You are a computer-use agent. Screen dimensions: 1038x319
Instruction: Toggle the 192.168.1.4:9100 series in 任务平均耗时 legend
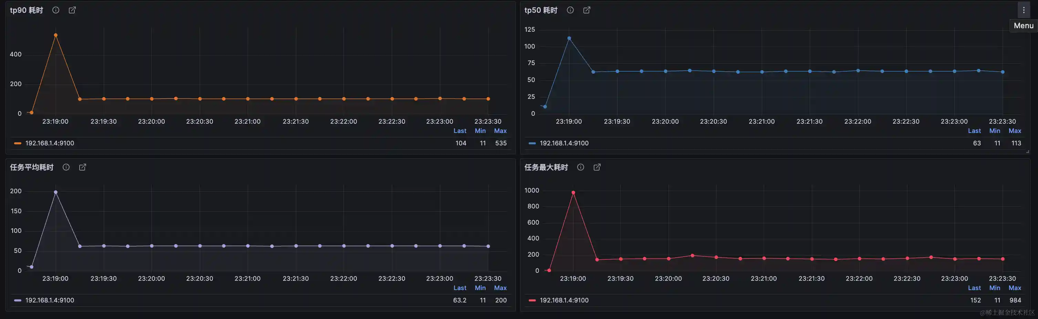tap(50, 300)
